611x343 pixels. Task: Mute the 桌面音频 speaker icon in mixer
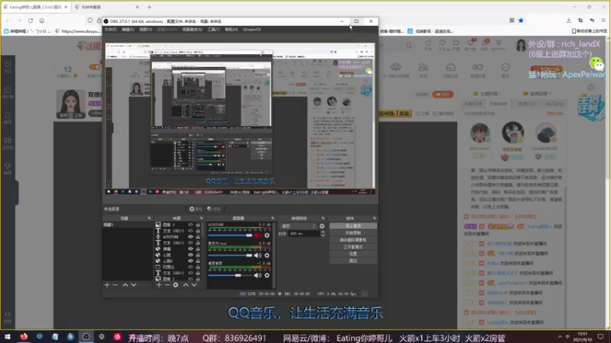257,275
